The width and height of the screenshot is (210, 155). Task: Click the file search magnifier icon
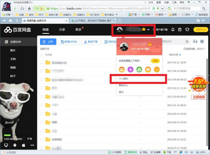pos(187,42)
